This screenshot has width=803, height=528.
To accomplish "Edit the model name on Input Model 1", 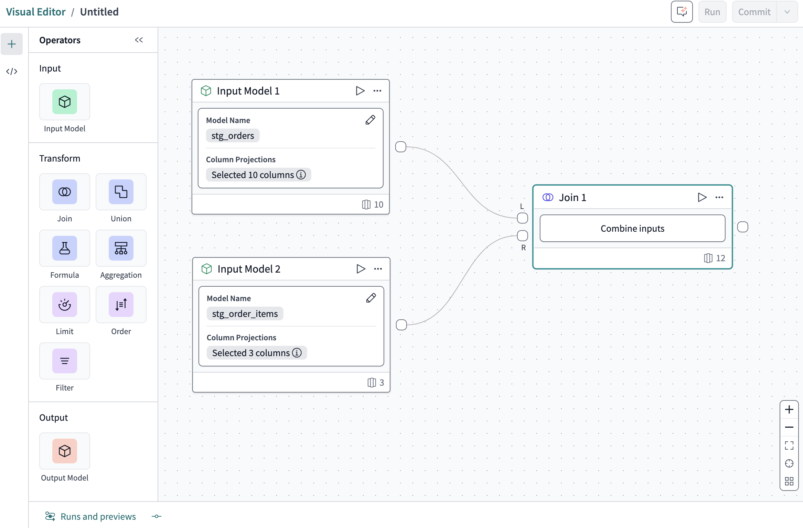I will (370, 120).
